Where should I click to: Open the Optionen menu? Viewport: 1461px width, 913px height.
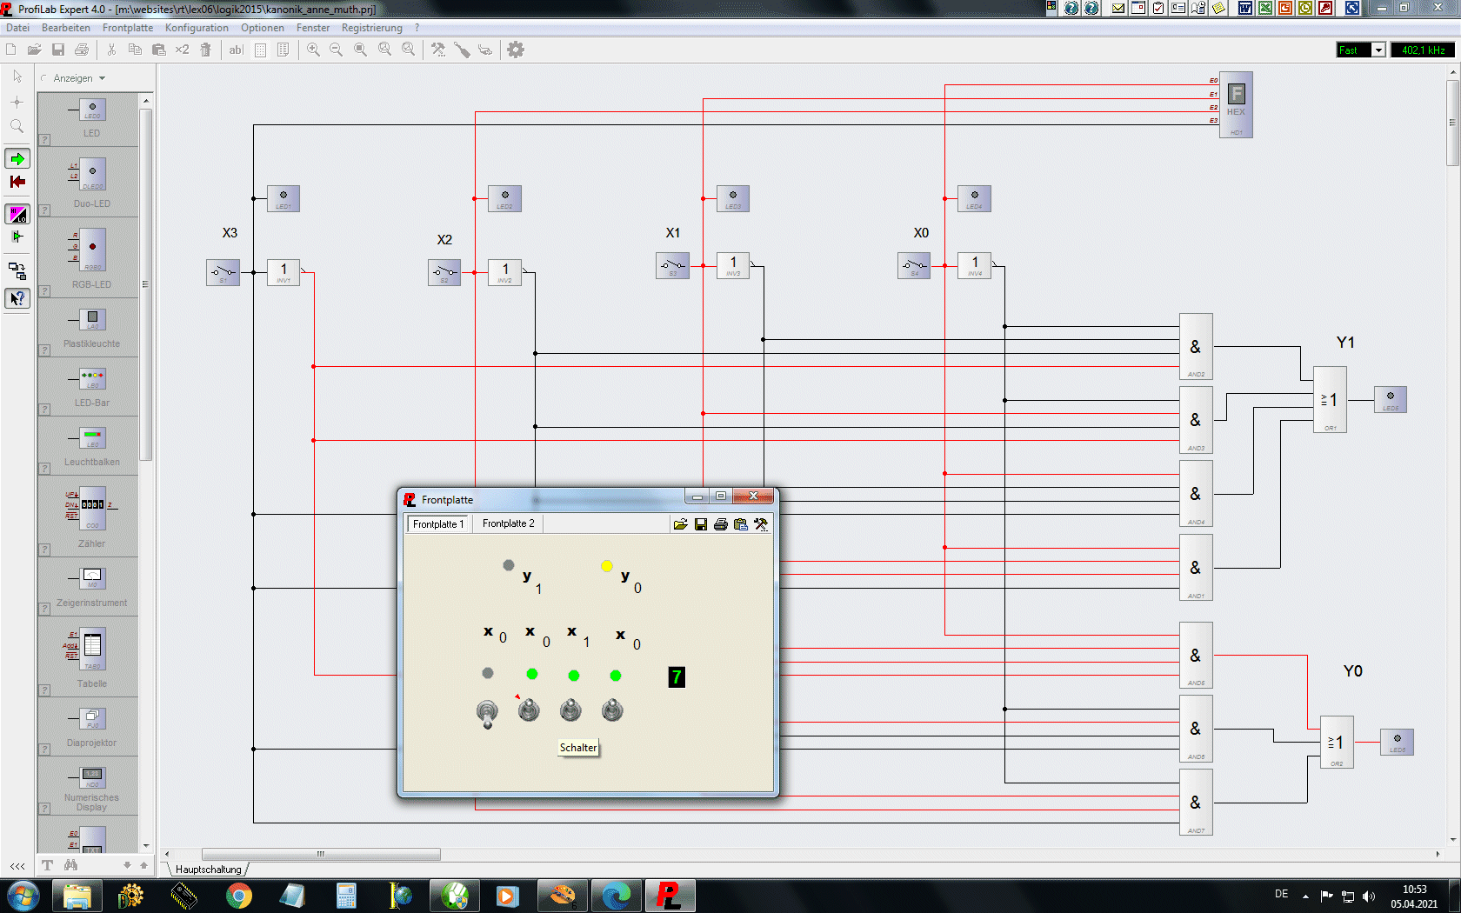click(x=263, y=28)
